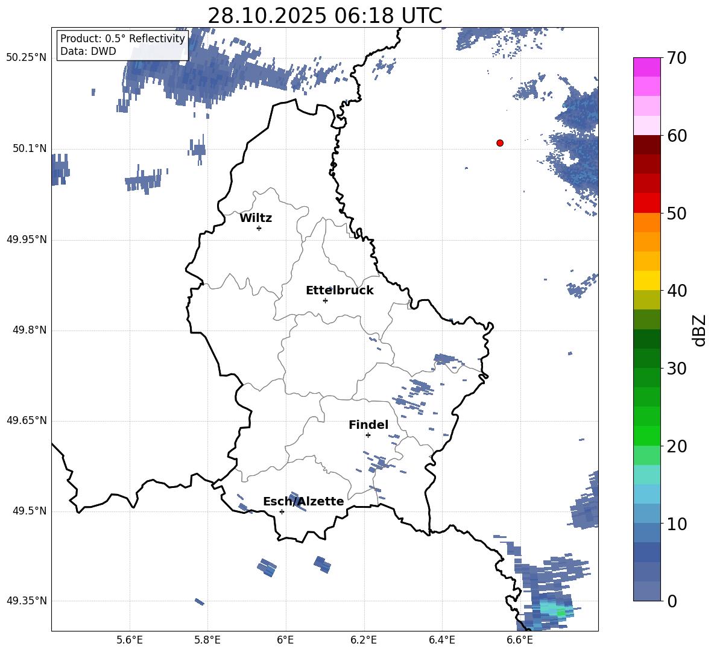Click the 6.2°E longitude label
Screen dimensions: 714x652
coord(364,640)
